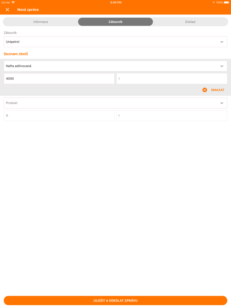Tap the SMAZAT label
This screenshot has height=308, width=231.
[x=218, y=90]
